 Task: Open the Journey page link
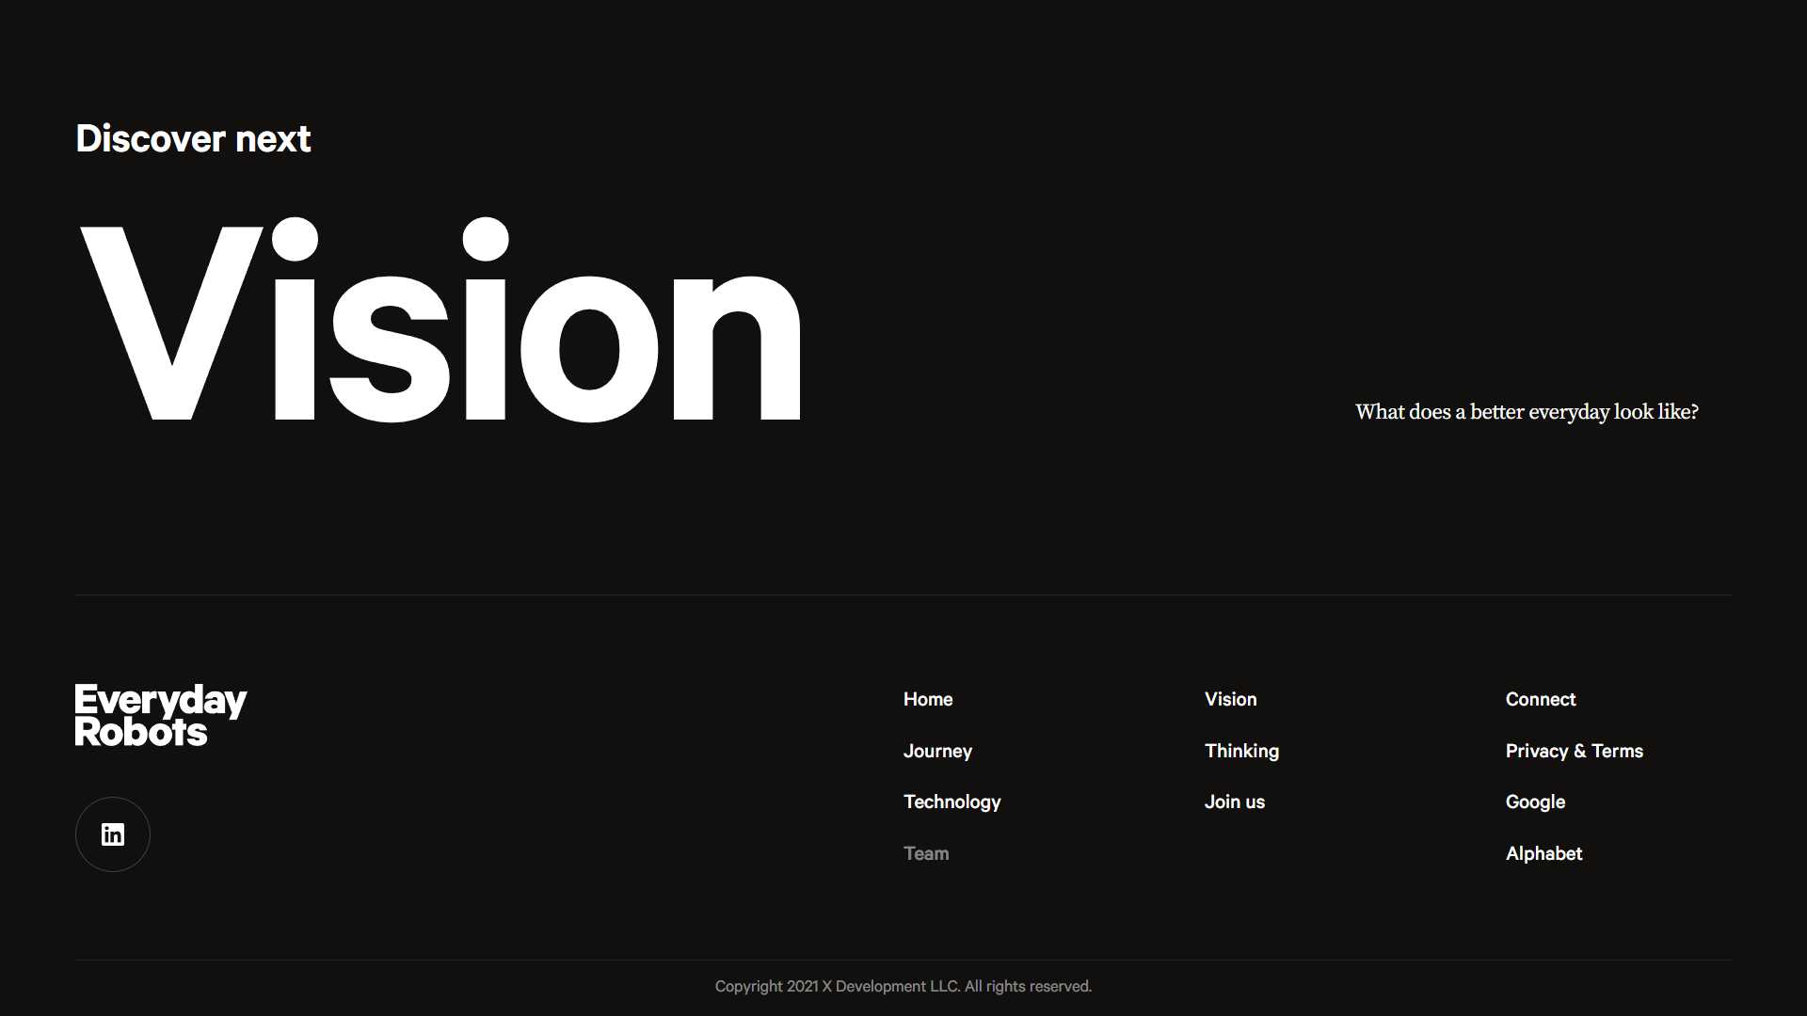[x=937, y=751]
